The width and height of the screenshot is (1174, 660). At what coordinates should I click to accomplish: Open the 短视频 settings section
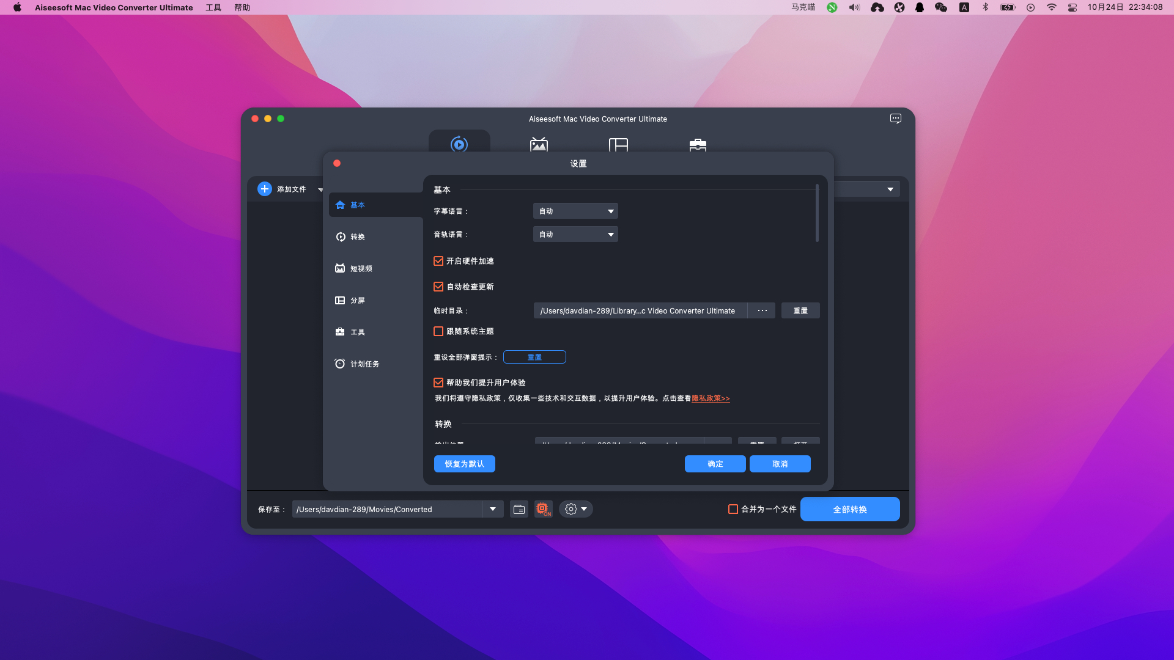(361, 268)
